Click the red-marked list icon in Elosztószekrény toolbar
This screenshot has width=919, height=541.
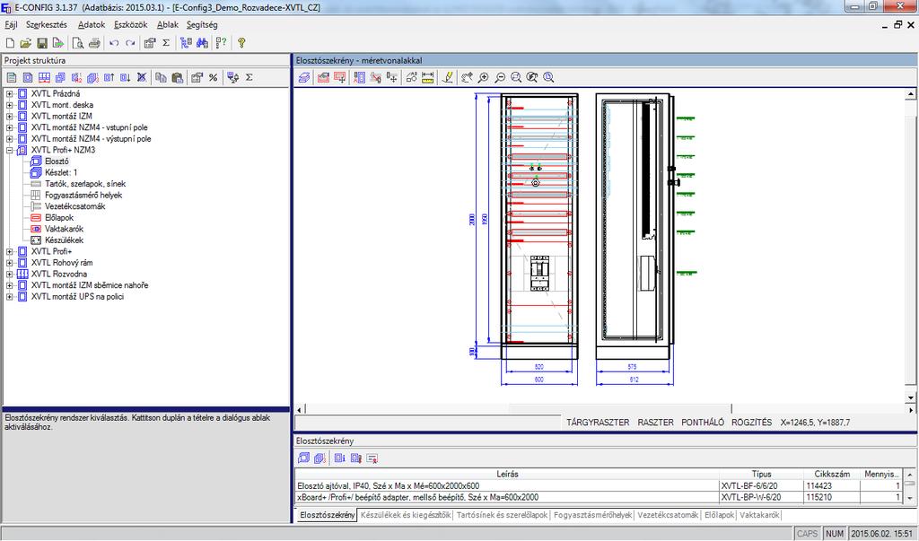tap(372, 458)
